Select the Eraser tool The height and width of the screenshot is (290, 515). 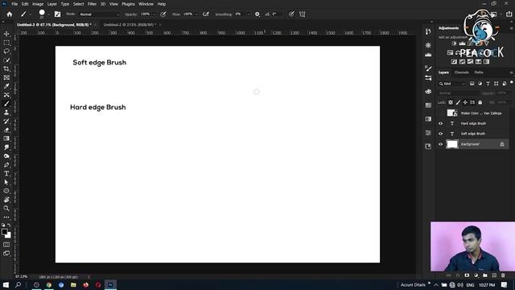pos(6,130)
